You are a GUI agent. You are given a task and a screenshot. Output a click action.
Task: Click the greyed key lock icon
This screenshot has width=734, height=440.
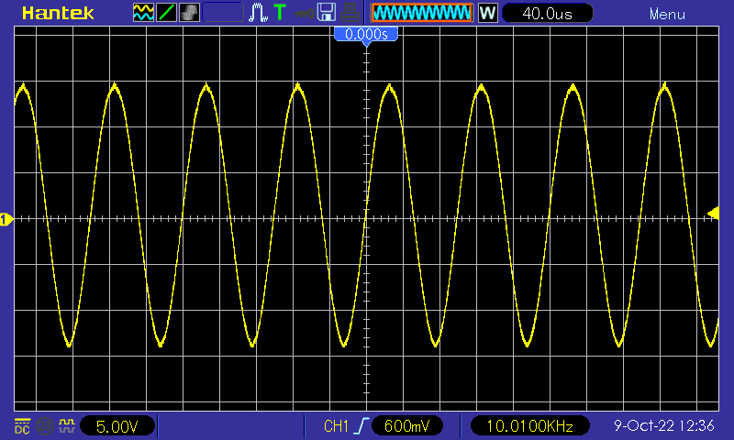click(x=304, y=14)
